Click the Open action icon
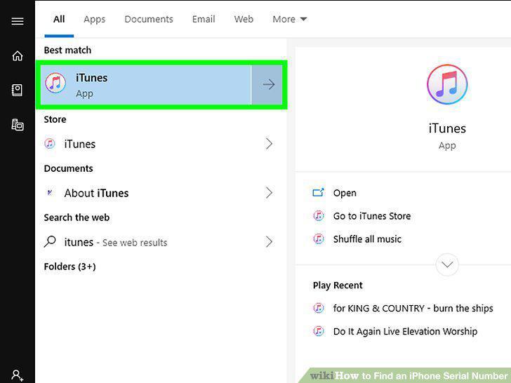511x383 pixels. point(318,192)
